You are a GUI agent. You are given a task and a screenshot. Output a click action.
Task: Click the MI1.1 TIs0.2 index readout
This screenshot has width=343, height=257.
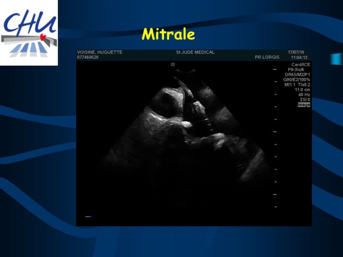[x=297, y=85]
